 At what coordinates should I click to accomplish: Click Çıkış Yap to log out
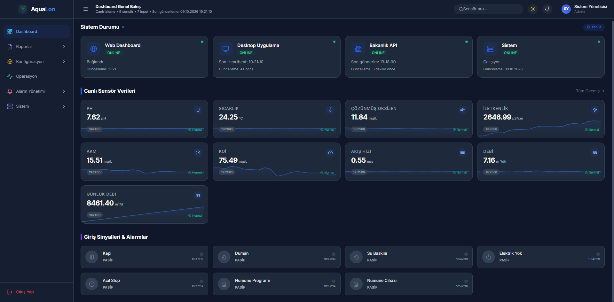(x=21, y=292)
